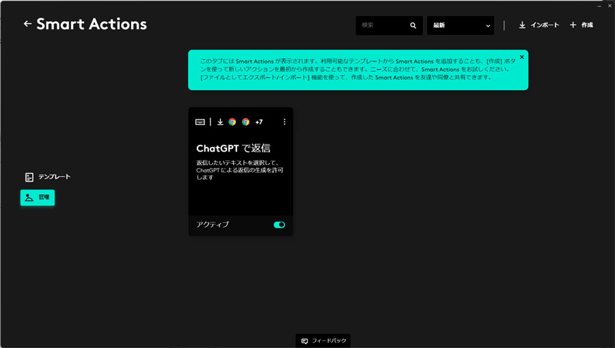The width and height of the screenshot is (615, 348).
Task: Open the three-dot menu on the ChatGPT card
Action: coord(284,122)
